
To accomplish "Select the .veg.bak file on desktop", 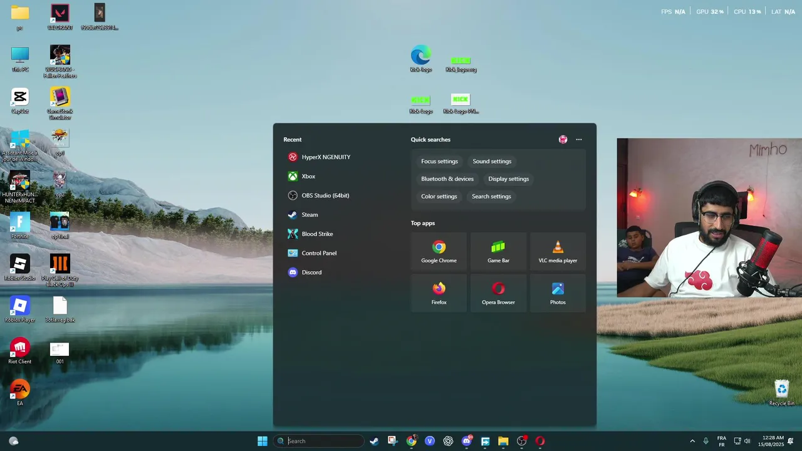I will pos(60,309).
